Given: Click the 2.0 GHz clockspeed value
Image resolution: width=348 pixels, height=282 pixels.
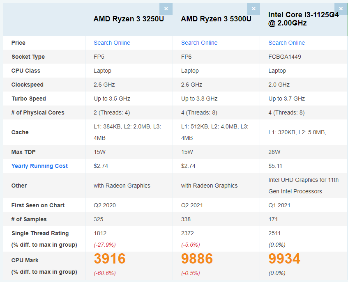Looking at the screenshot, I should (x=279, y=85).
